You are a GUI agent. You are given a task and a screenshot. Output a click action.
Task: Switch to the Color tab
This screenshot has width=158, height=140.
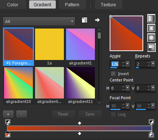coord(13,5)
